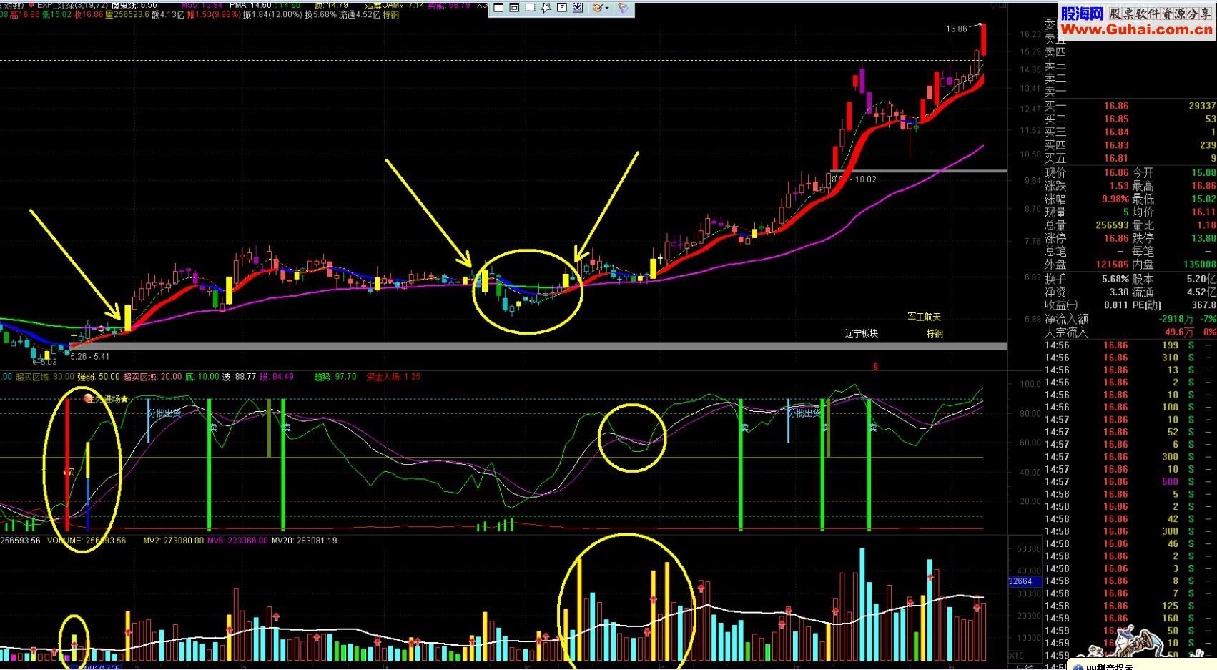
Task: Click the single window layout icon
Action: (498, 8)
